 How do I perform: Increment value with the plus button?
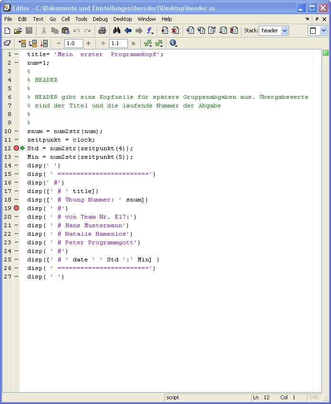[88, 43]
